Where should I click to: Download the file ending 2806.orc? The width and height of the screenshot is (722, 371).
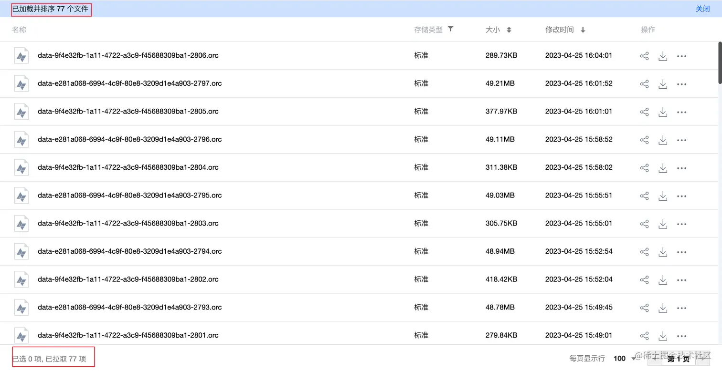point(663,56)
